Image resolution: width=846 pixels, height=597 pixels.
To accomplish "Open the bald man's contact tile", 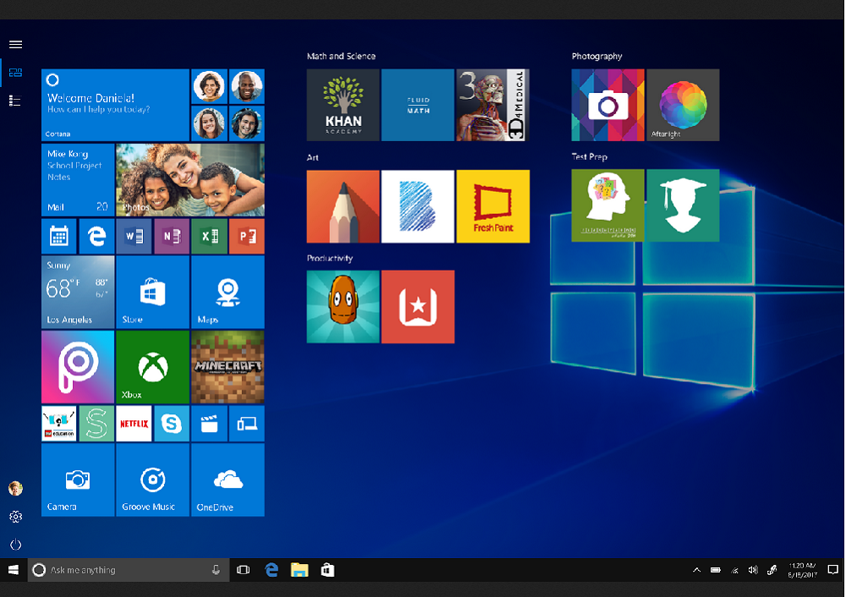I will 246,86.
